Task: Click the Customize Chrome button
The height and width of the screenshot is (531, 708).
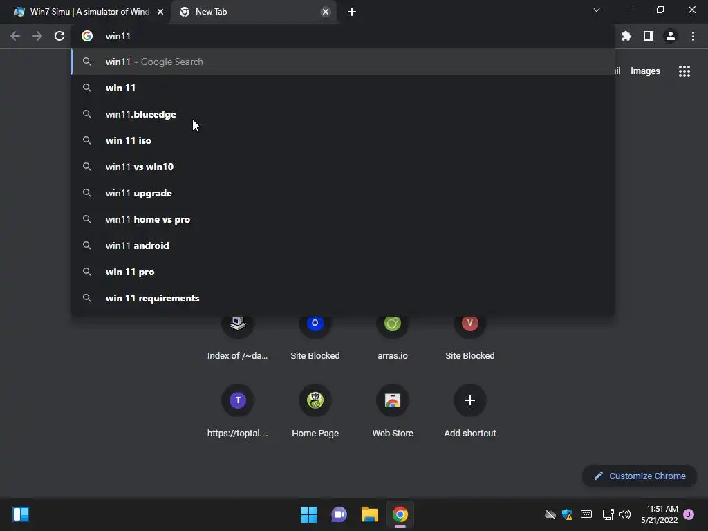Action: tap(640, 476)
